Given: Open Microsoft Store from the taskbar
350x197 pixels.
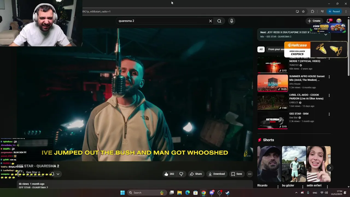Looking at the screenshot, I should click(196, 193).
